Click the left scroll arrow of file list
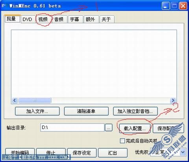This screenshot has height=162, width=189. (x=15, y=100)
